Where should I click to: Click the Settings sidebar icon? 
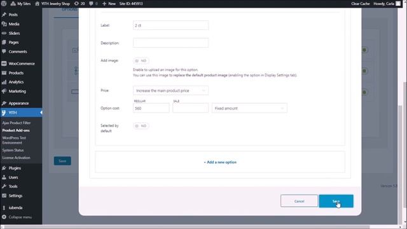[x=4, y=195]
